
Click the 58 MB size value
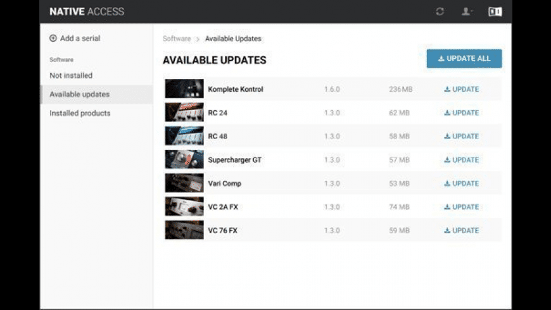tap(399, 136)
